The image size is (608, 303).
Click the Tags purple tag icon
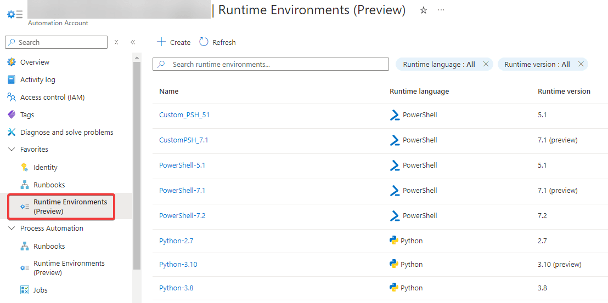click(x=12, y=115)
